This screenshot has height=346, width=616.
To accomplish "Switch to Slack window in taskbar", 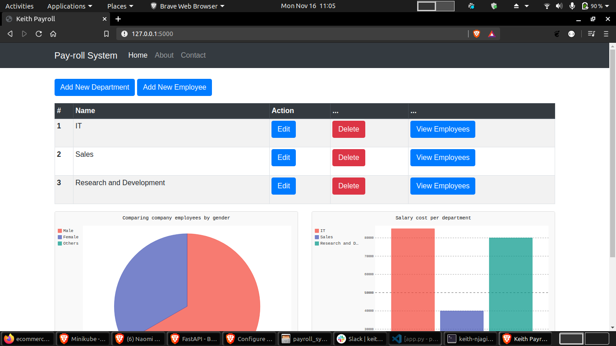I will pos(360,339).
